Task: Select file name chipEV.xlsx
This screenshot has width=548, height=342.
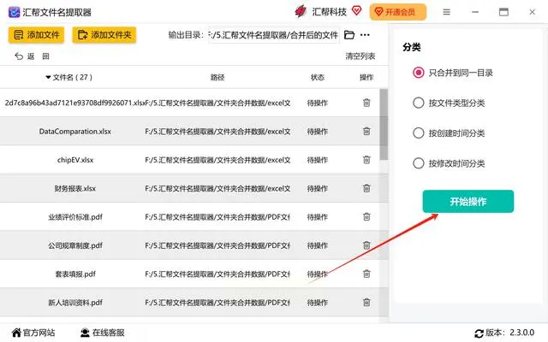Action: point(75,160)
